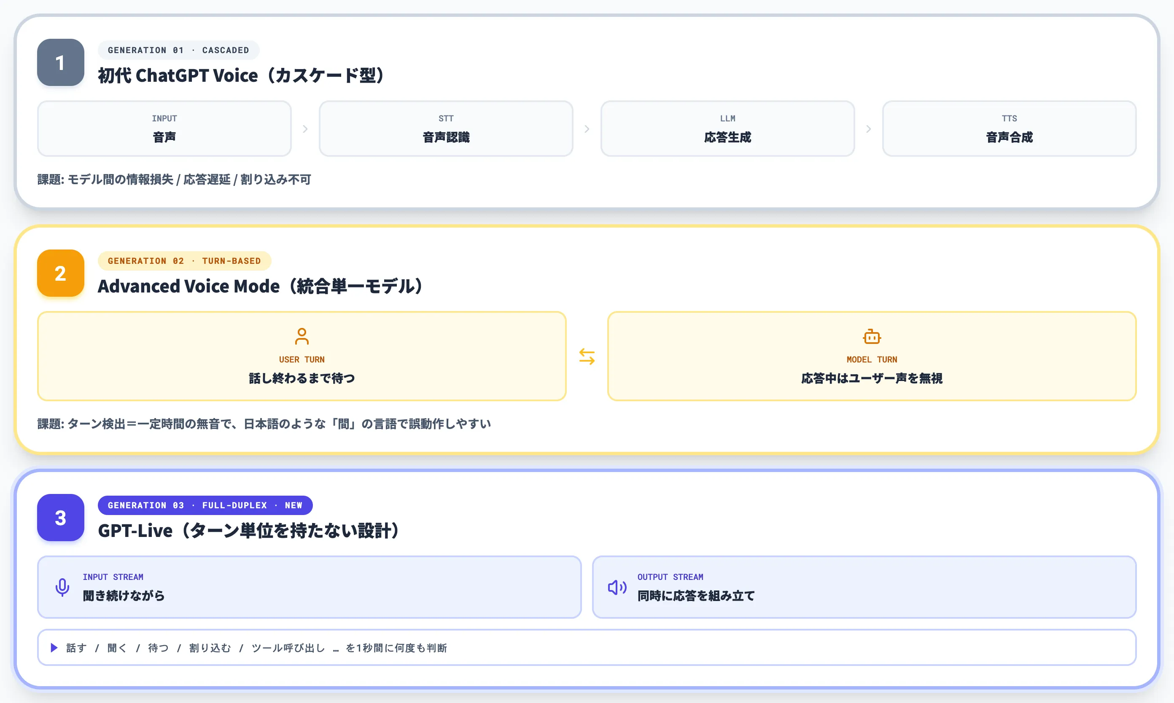Click the TTS 音声合成 card
This screenshot has height=703, width=1174.
pos(1009,129)
